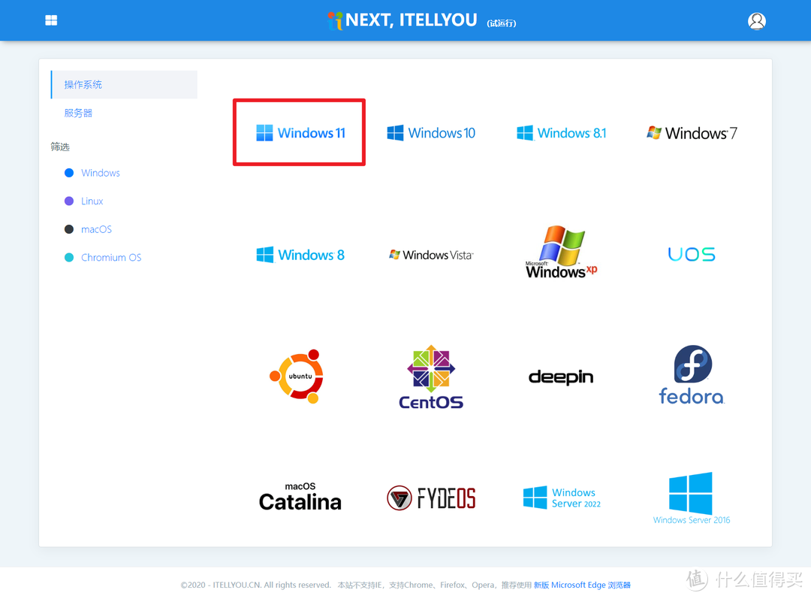This screenshot has height=599, width=811.
Task: Select the Windows 11 logo
Action: (300, 133)
